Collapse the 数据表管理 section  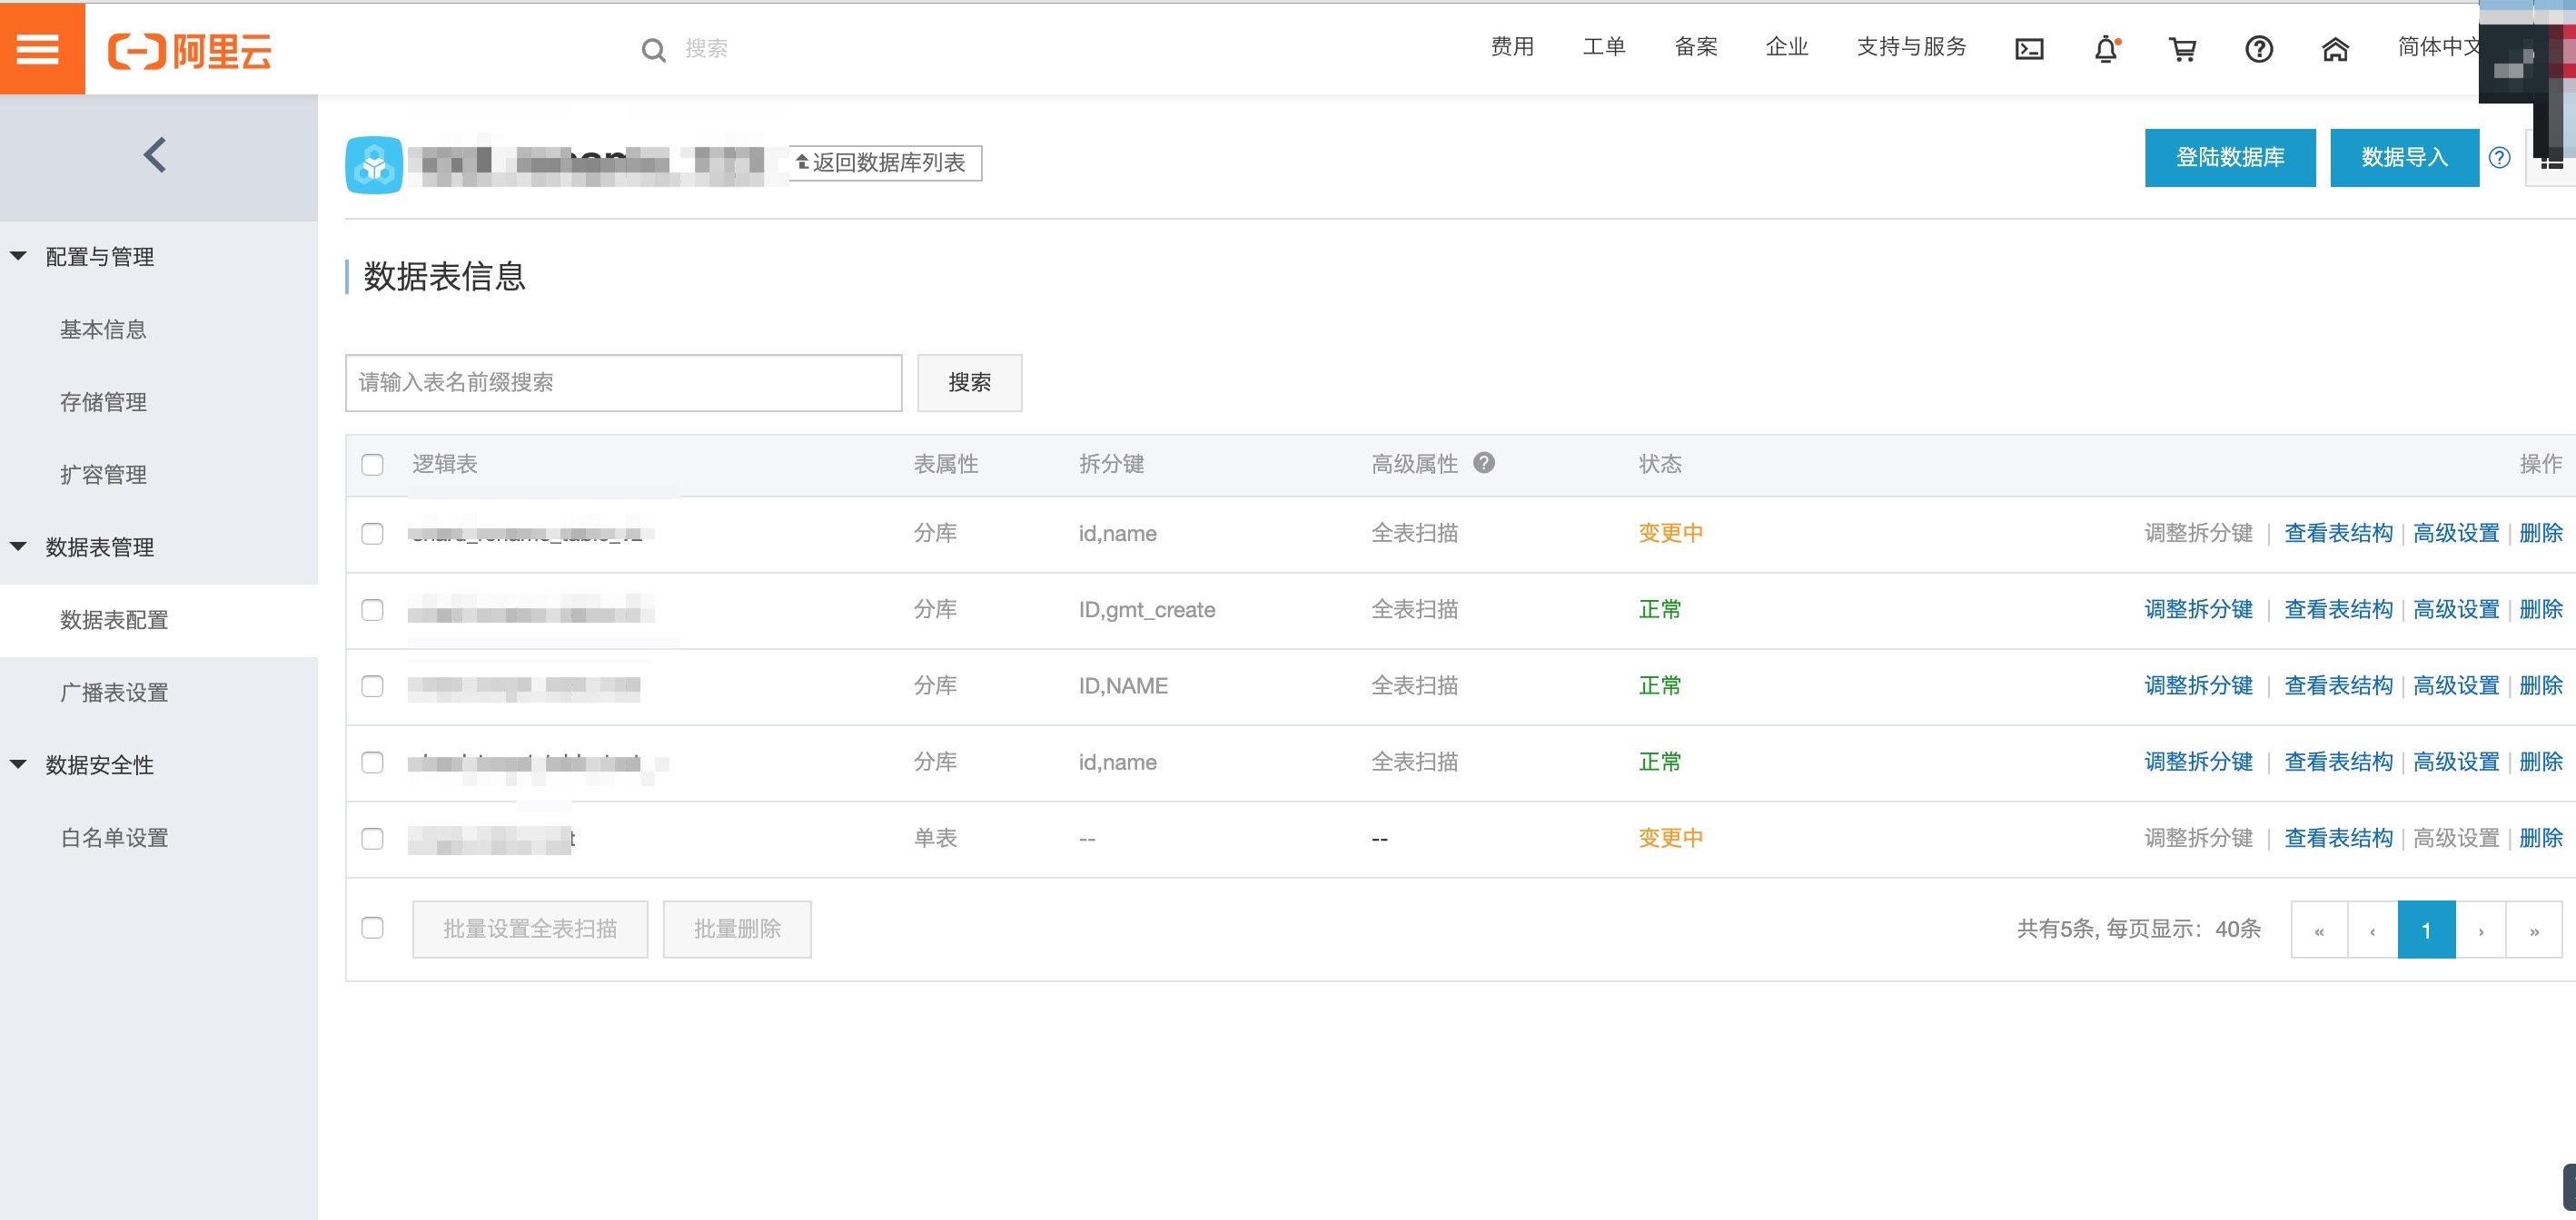coord(18,546)
